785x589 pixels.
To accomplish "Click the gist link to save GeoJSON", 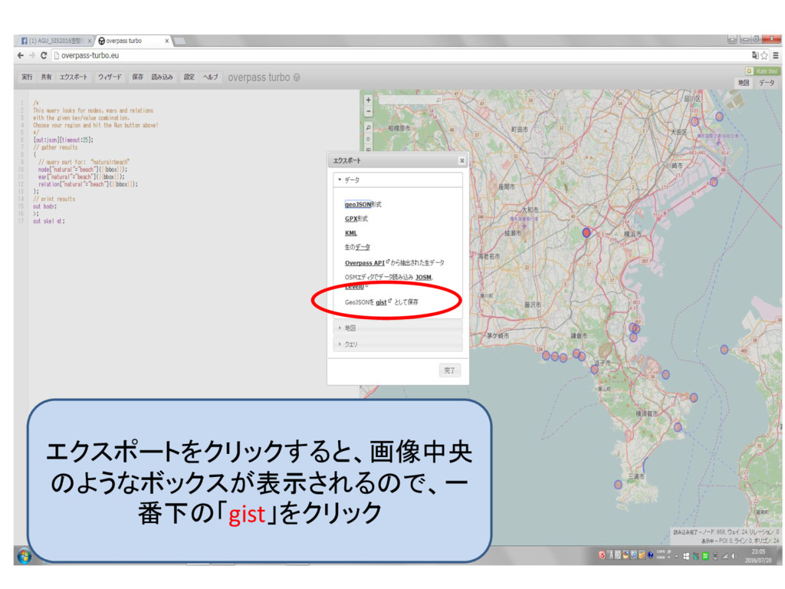I will coord(381,302).
